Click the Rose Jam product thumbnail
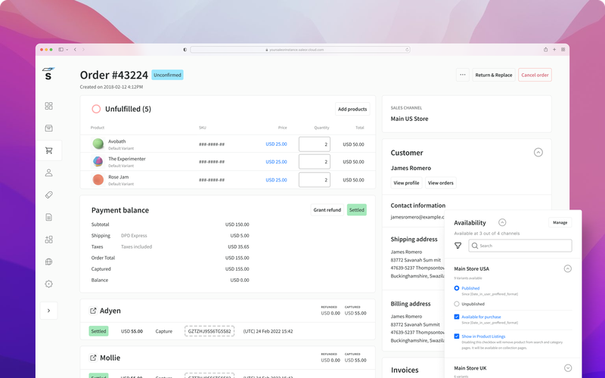605x378 pixels. pyautogui.click(x=98, y=180)
